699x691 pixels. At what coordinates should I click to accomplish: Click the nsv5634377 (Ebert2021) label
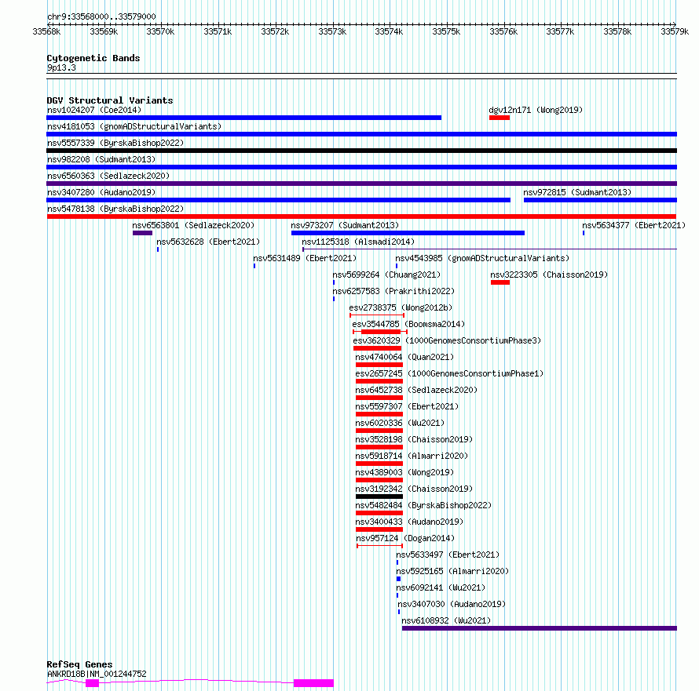point(634,225)
